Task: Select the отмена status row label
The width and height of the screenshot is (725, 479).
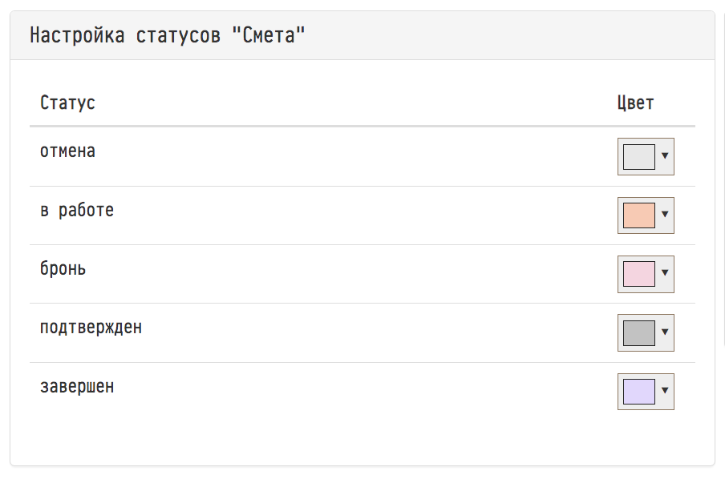Action: 67,151
